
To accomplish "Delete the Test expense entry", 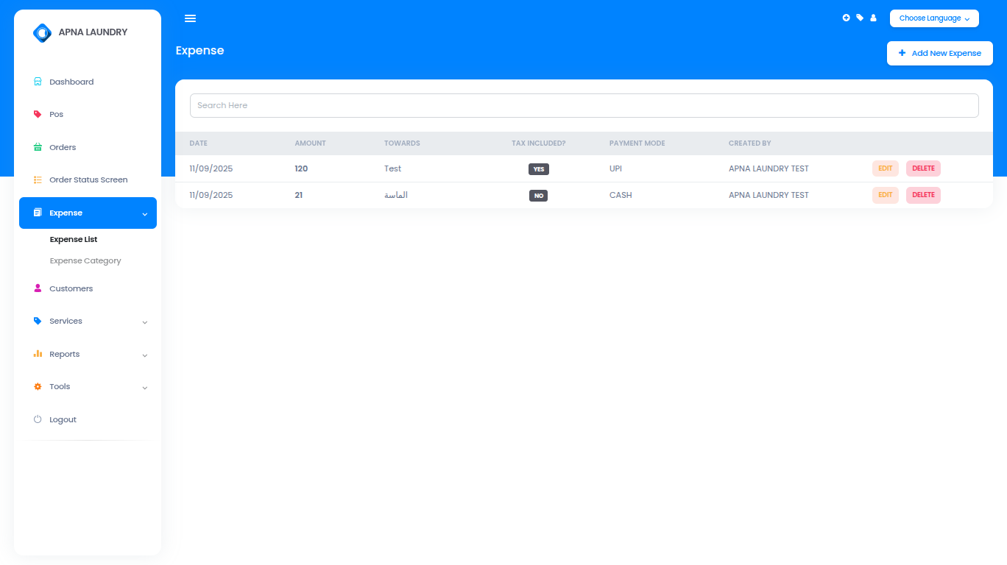I will click(923, 168).
